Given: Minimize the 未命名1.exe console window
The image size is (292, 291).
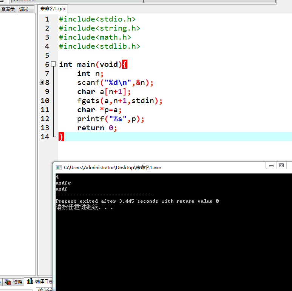Looking at the screenshot, I should (x=271, y=166).
